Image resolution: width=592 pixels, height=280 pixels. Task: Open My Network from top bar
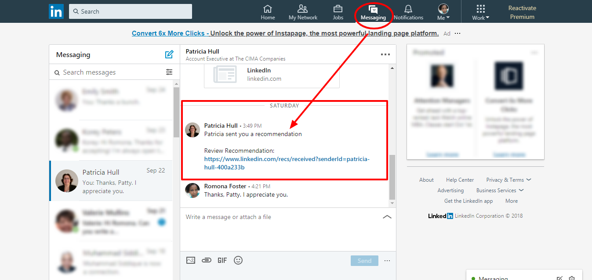click(303, 12)
